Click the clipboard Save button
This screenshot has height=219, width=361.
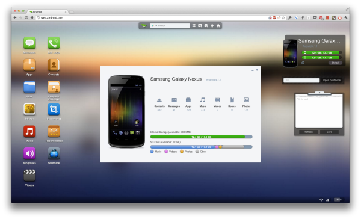pos(329,132)
